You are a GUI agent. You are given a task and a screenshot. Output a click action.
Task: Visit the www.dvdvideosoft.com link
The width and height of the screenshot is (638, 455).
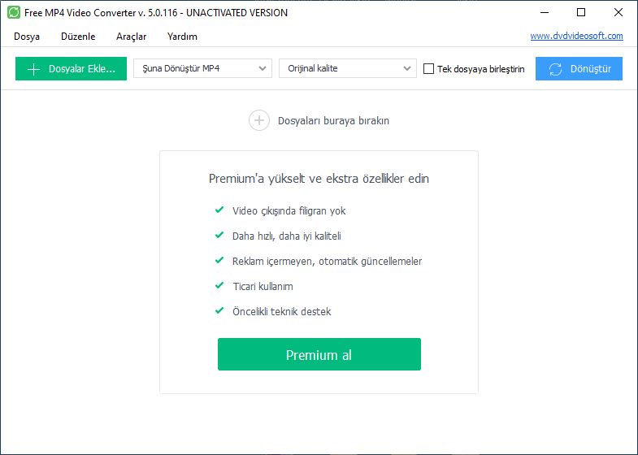[576, 36]
